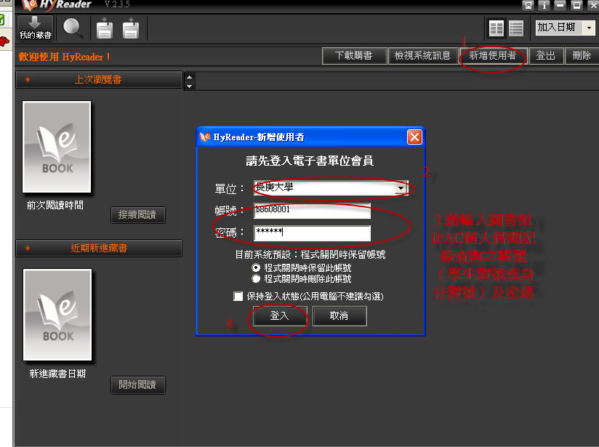Click the down arrow beside 上次瀏覽書

click(x=189, y=86)
